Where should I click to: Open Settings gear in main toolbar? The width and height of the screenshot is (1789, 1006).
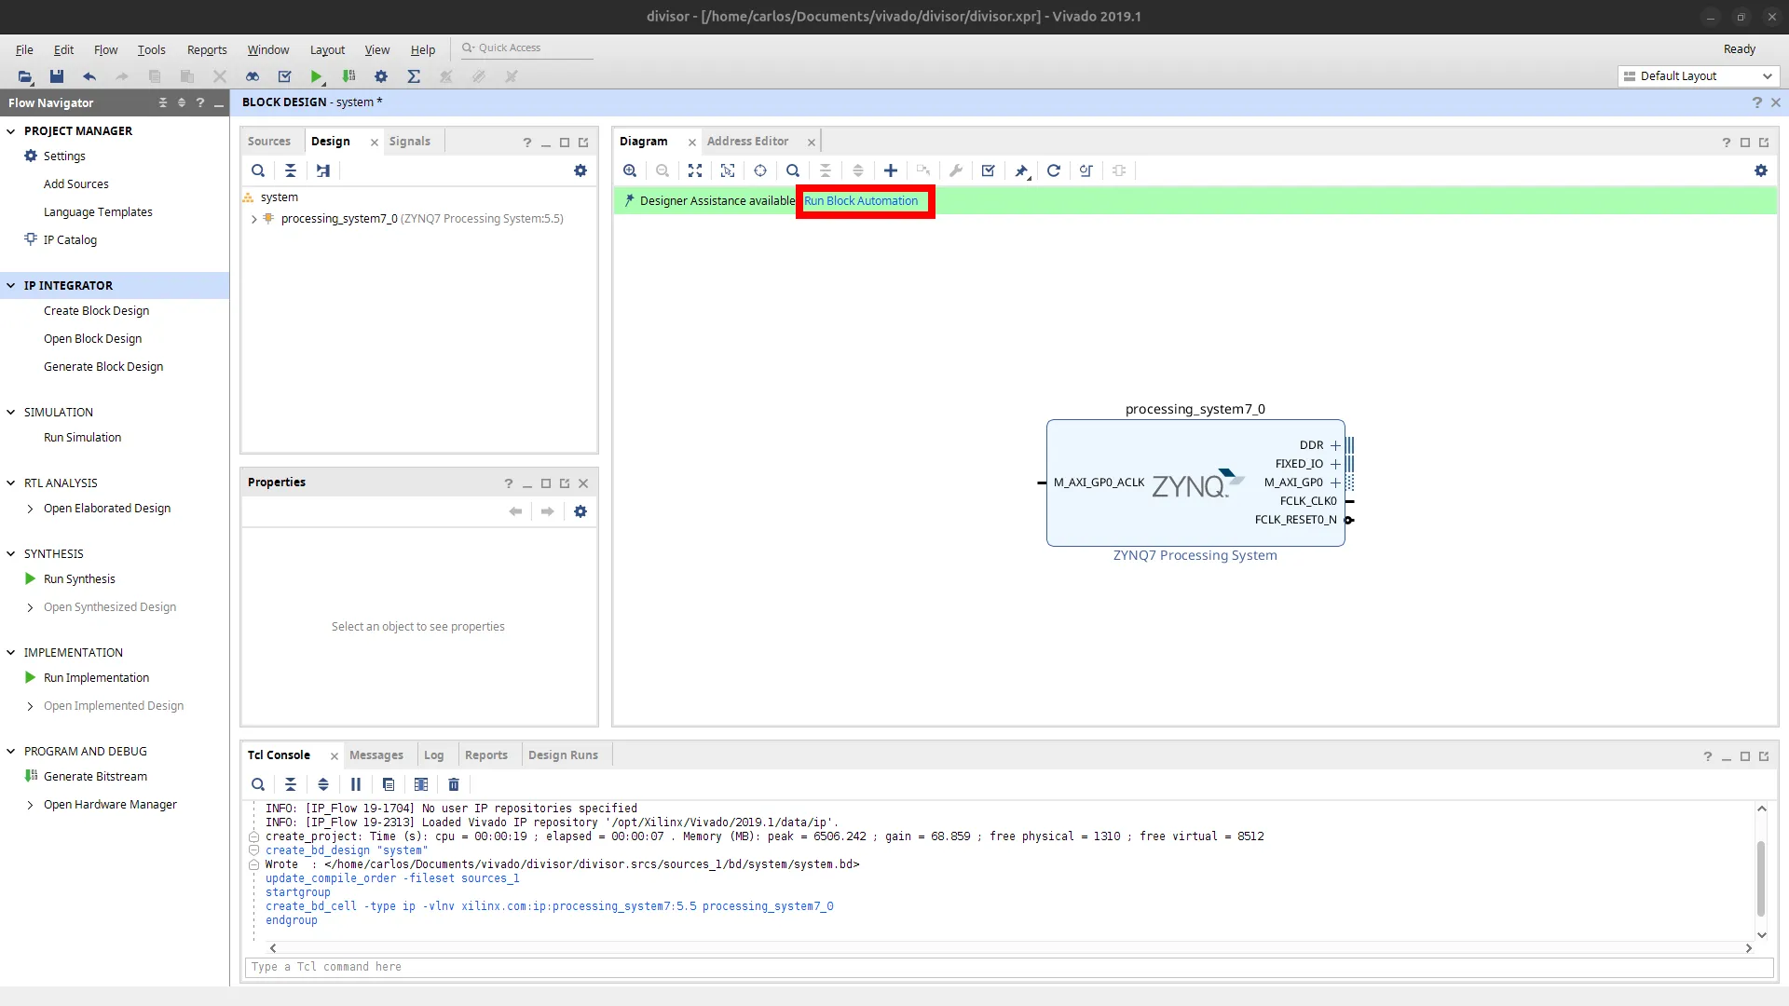coord(381,76)
